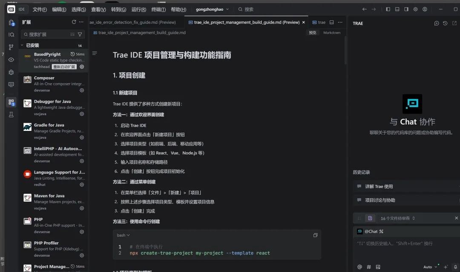Screen dimensions: 460x272
Task: Open Gradle for Java manage gear
Action: [82, 137]
